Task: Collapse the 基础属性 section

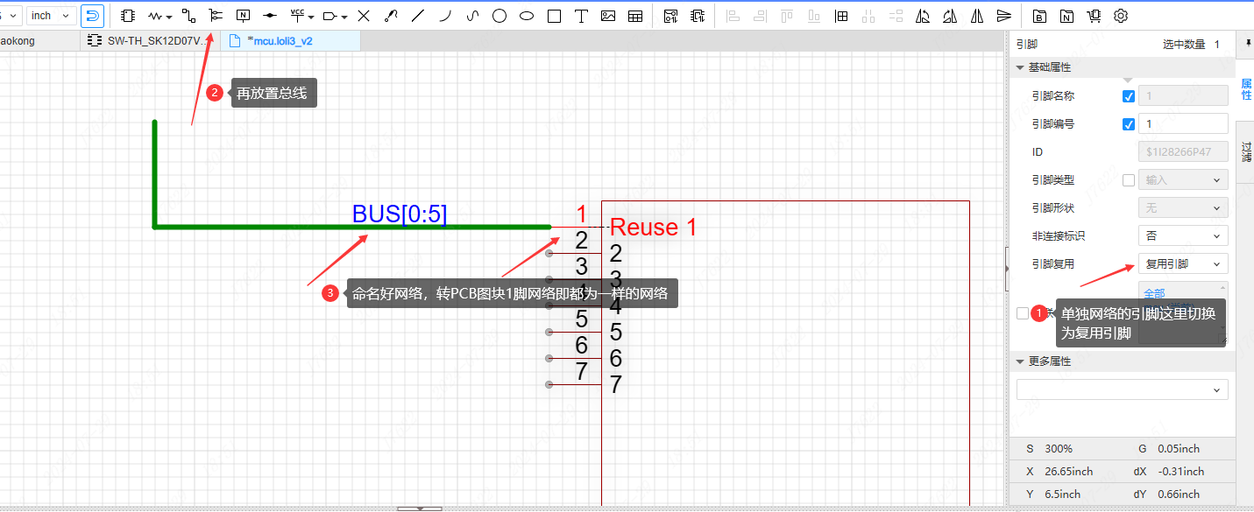Action: point(1020,67)
